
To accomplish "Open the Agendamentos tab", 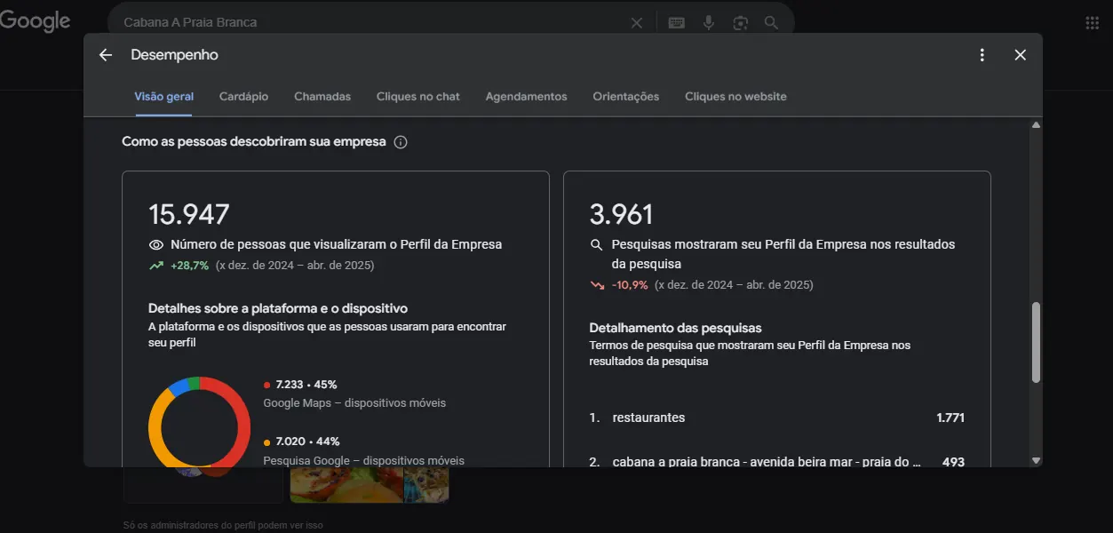I will point(526,97).
